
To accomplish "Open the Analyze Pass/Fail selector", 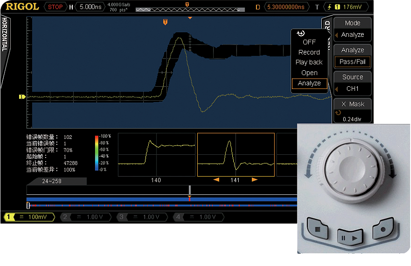I will tap(352, 56).
